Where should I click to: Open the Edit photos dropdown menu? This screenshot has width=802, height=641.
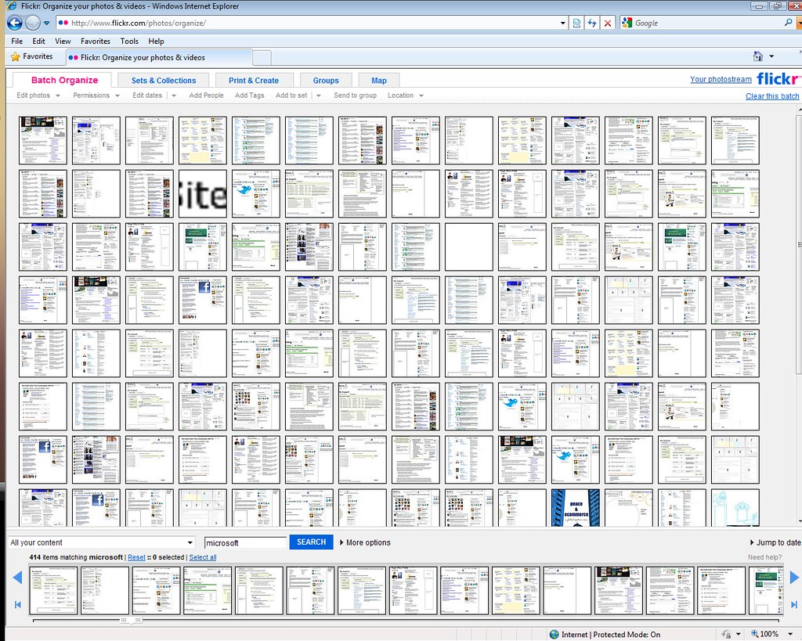point(38,95)
